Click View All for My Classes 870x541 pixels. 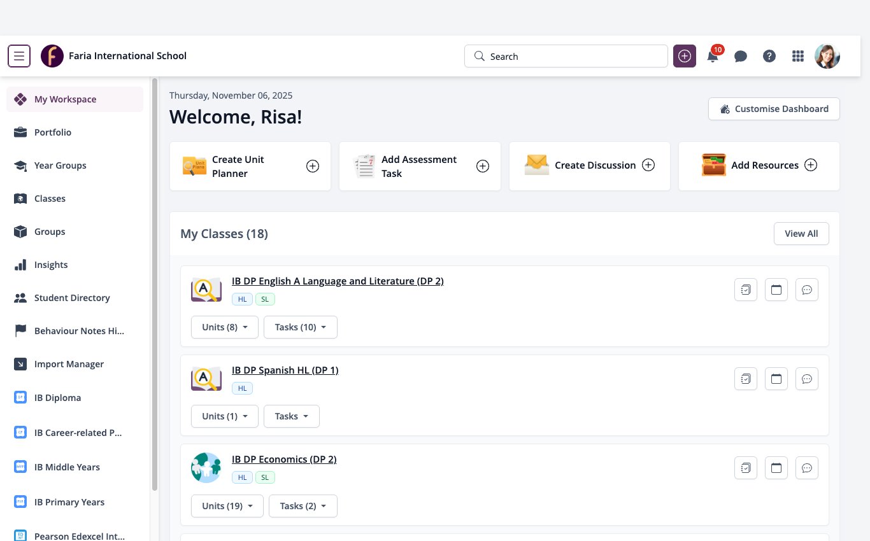[x=801, y=234]
